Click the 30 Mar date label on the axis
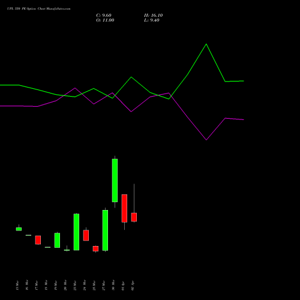The height and width of the screenshot is (300, 300). tap(113, 285)
